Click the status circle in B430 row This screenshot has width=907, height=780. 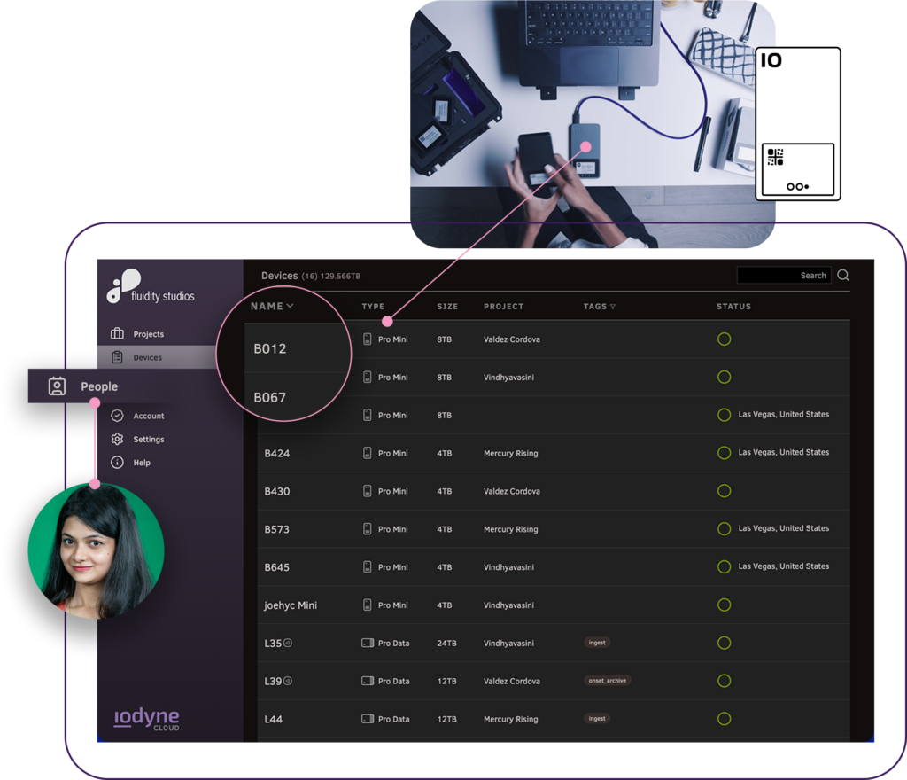725,491
